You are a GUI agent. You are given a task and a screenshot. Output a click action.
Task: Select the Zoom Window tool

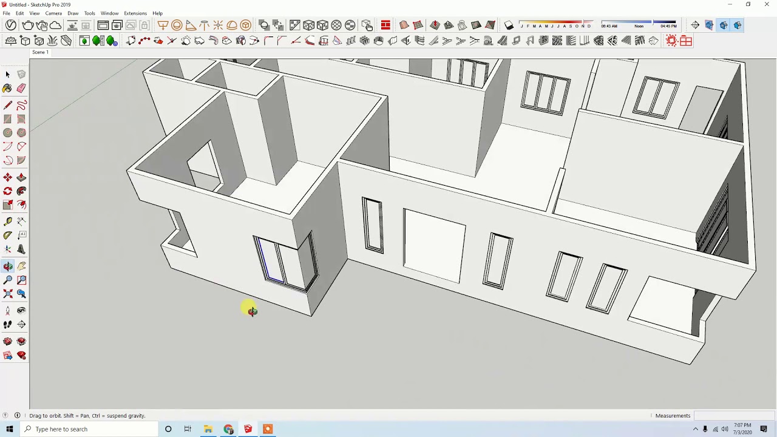pyautogui.click(x=21, y=280)
